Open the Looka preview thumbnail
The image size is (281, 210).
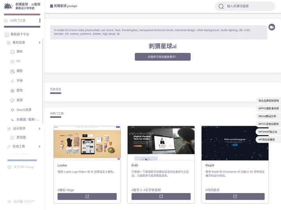87,143
